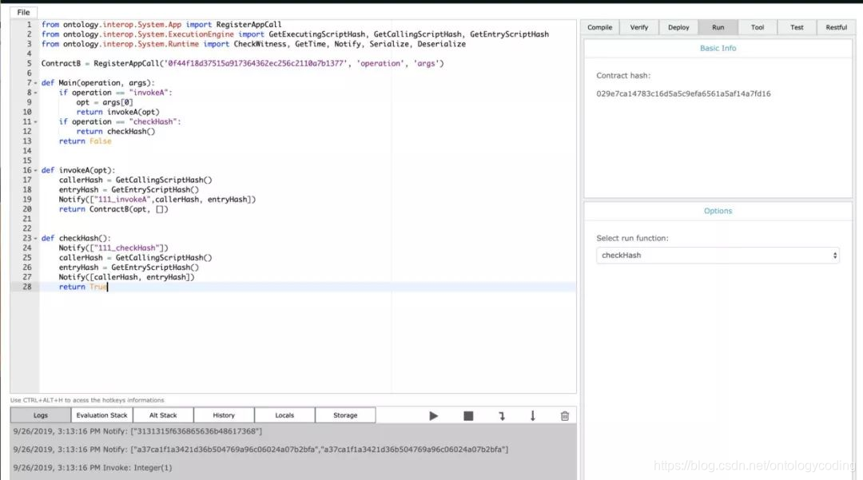
Task: Show the Locals tab
Action: pos(284,415)
